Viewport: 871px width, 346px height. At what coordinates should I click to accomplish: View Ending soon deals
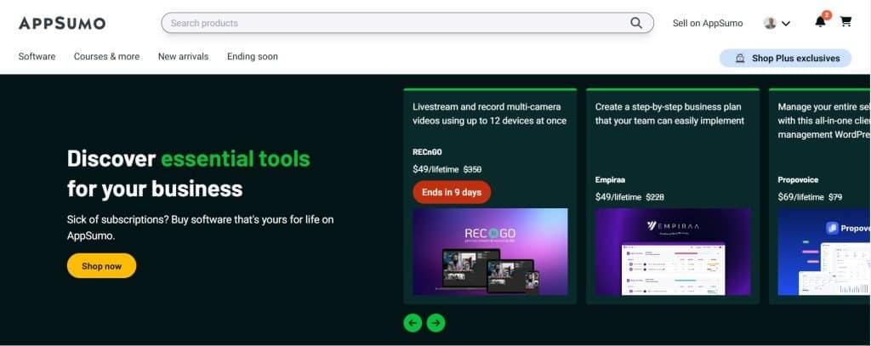pos(252,57)
